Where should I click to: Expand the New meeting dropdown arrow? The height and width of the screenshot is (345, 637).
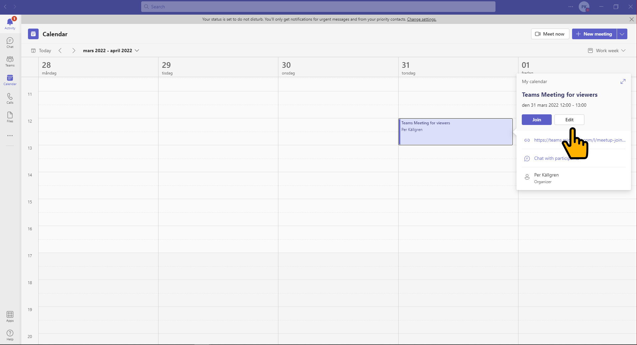(622, 34)
